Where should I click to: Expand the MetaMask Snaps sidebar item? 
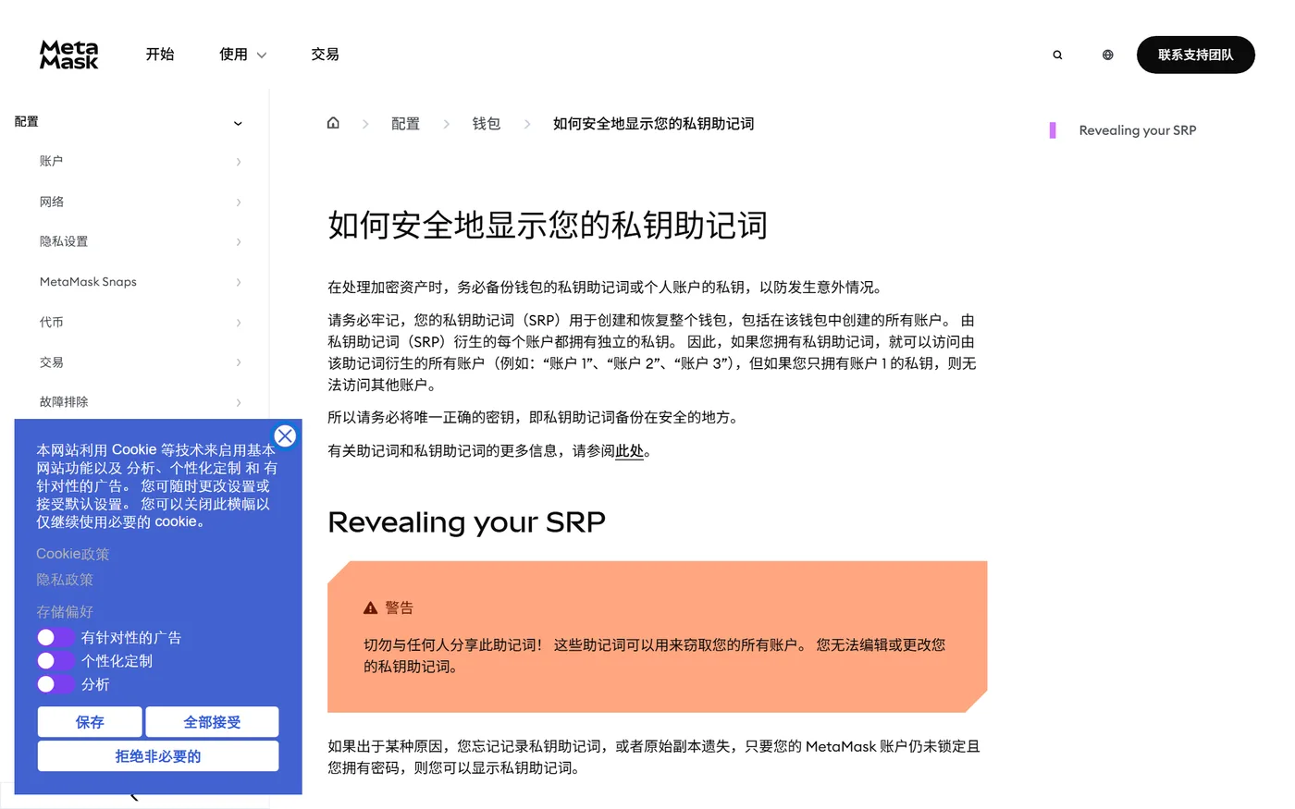tap(140, 282)
